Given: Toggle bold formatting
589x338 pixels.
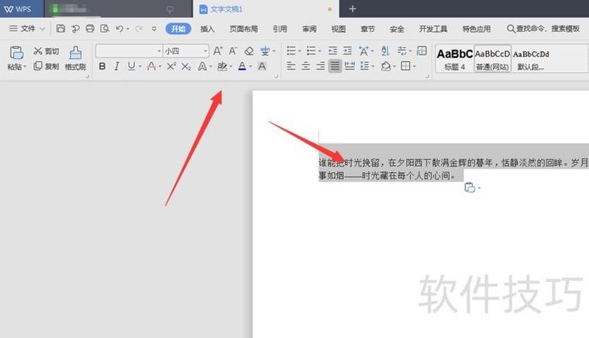Looking at the screenshot, I should pyautogui.click(x=102, y=67).
